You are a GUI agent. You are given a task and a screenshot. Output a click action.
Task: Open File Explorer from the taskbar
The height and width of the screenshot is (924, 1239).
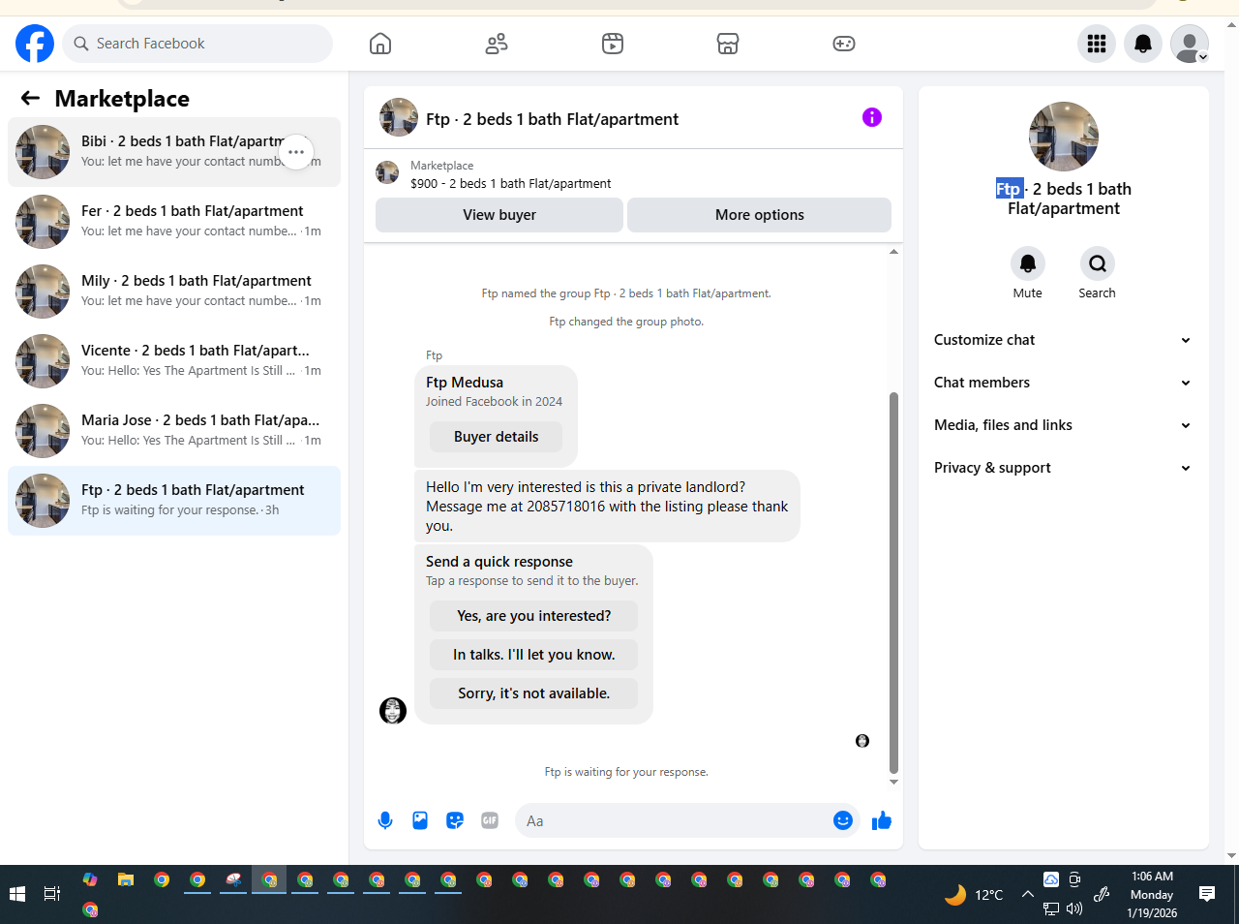126,879
